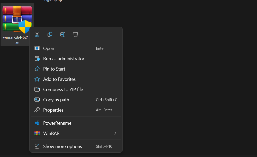
Task: Open Show more options
Action: point(62,146)
